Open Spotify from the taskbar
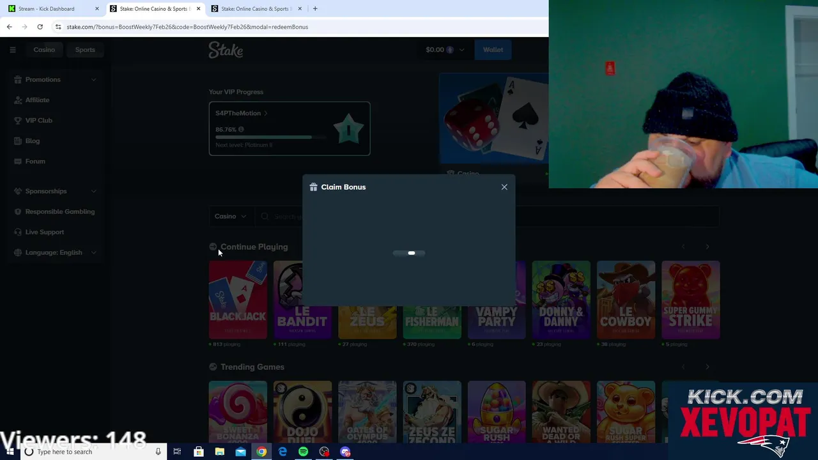Screen dimensions: 818x460 [x=303, y=452]
